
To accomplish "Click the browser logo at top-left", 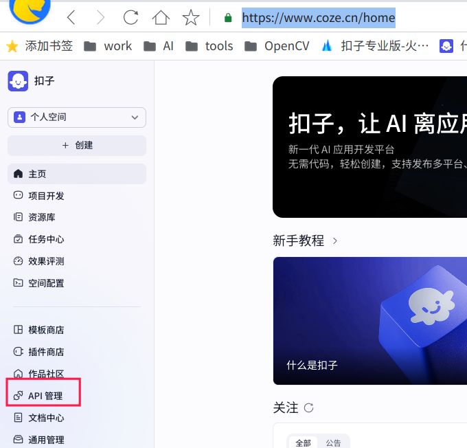I will pyautogui.click(x=30, y=10).
